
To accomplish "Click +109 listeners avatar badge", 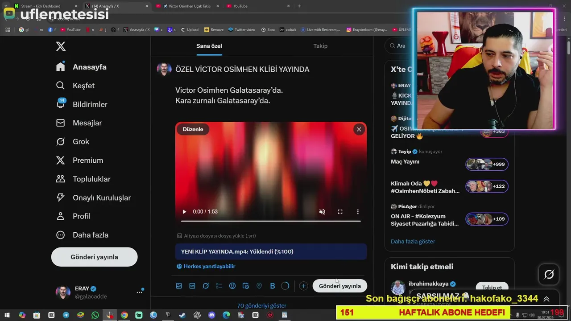I will [487, 219].
